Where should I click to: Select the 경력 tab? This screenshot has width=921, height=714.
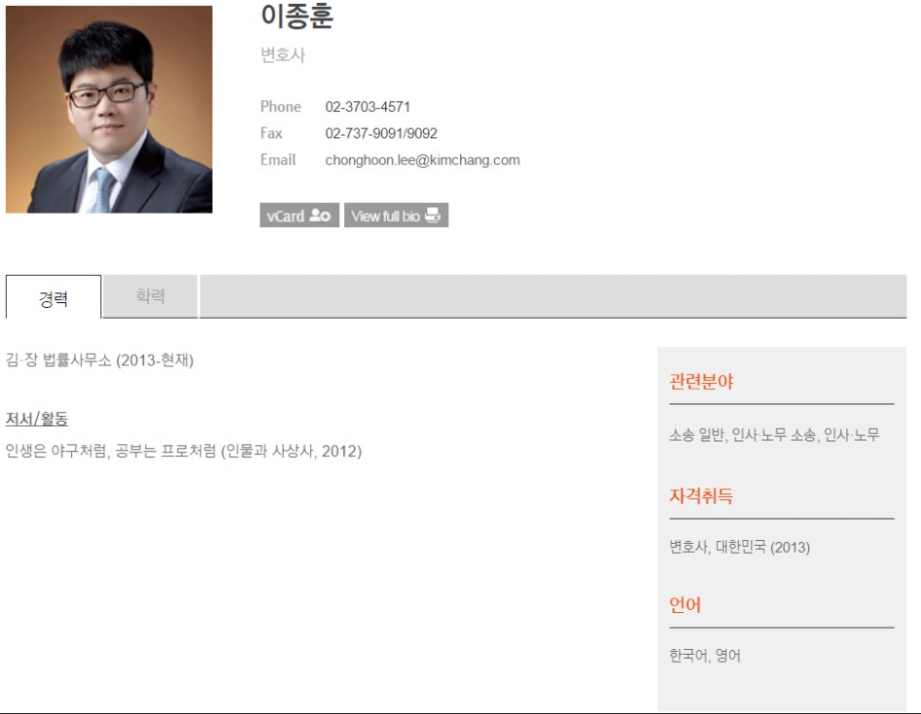[53, 297]
